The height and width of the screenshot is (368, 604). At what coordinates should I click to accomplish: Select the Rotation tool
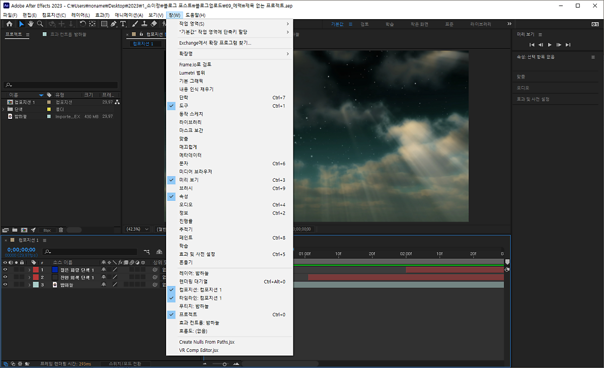(83, 24)
